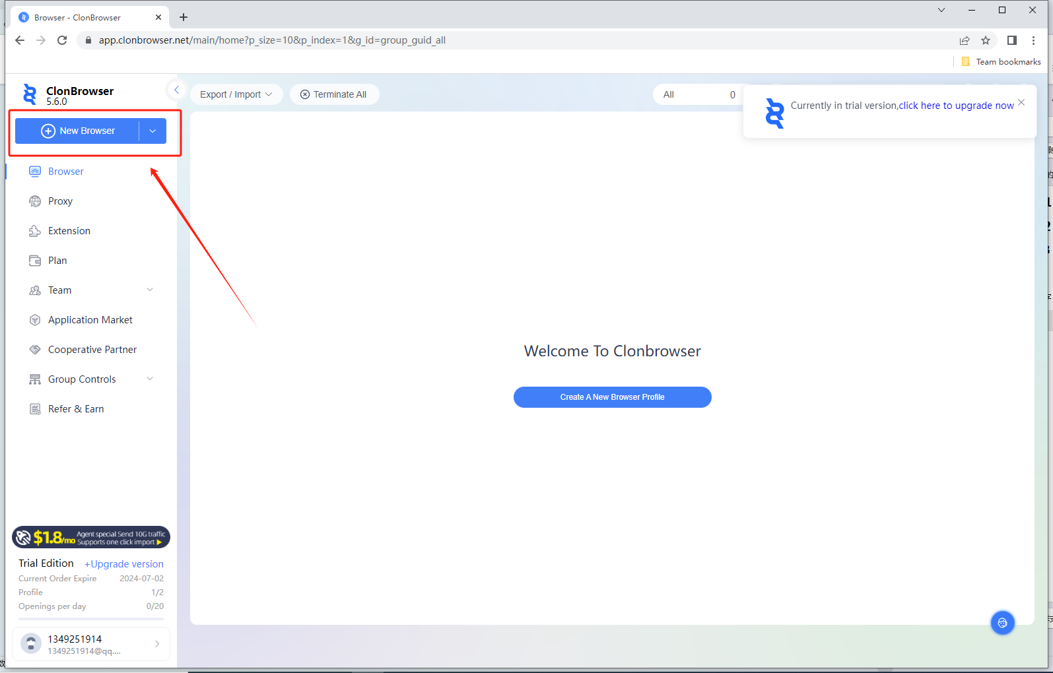Click the address bar URL field
The image size is (1053, 673).
pyautogui.click(x=522, y=40)
